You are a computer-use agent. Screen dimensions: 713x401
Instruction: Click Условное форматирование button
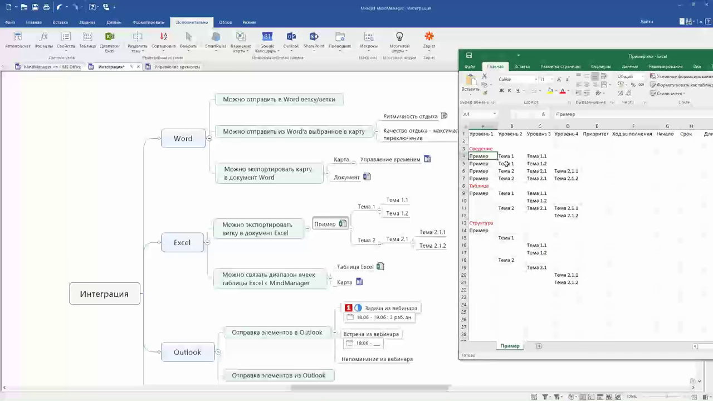coord(682,76)
